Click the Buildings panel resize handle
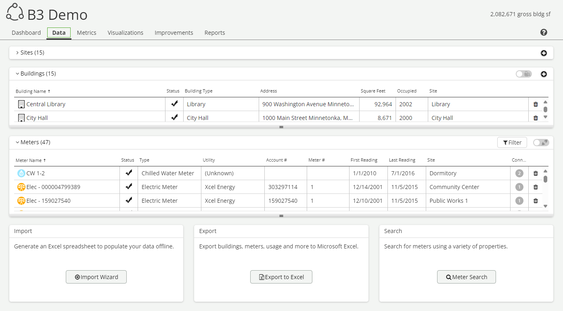This screenshot has width=563, height=311. click(281, 127)
